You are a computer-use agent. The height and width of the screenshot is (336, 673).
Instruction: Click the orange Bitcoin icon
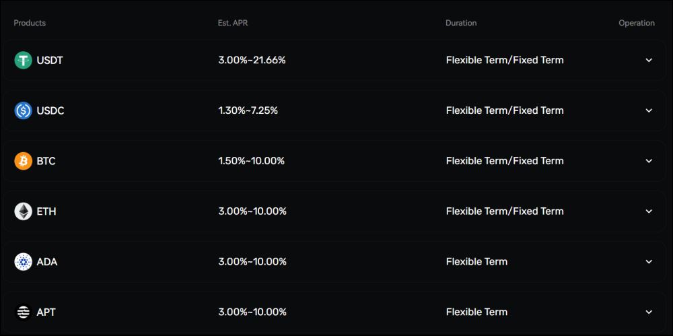[23, 161]
